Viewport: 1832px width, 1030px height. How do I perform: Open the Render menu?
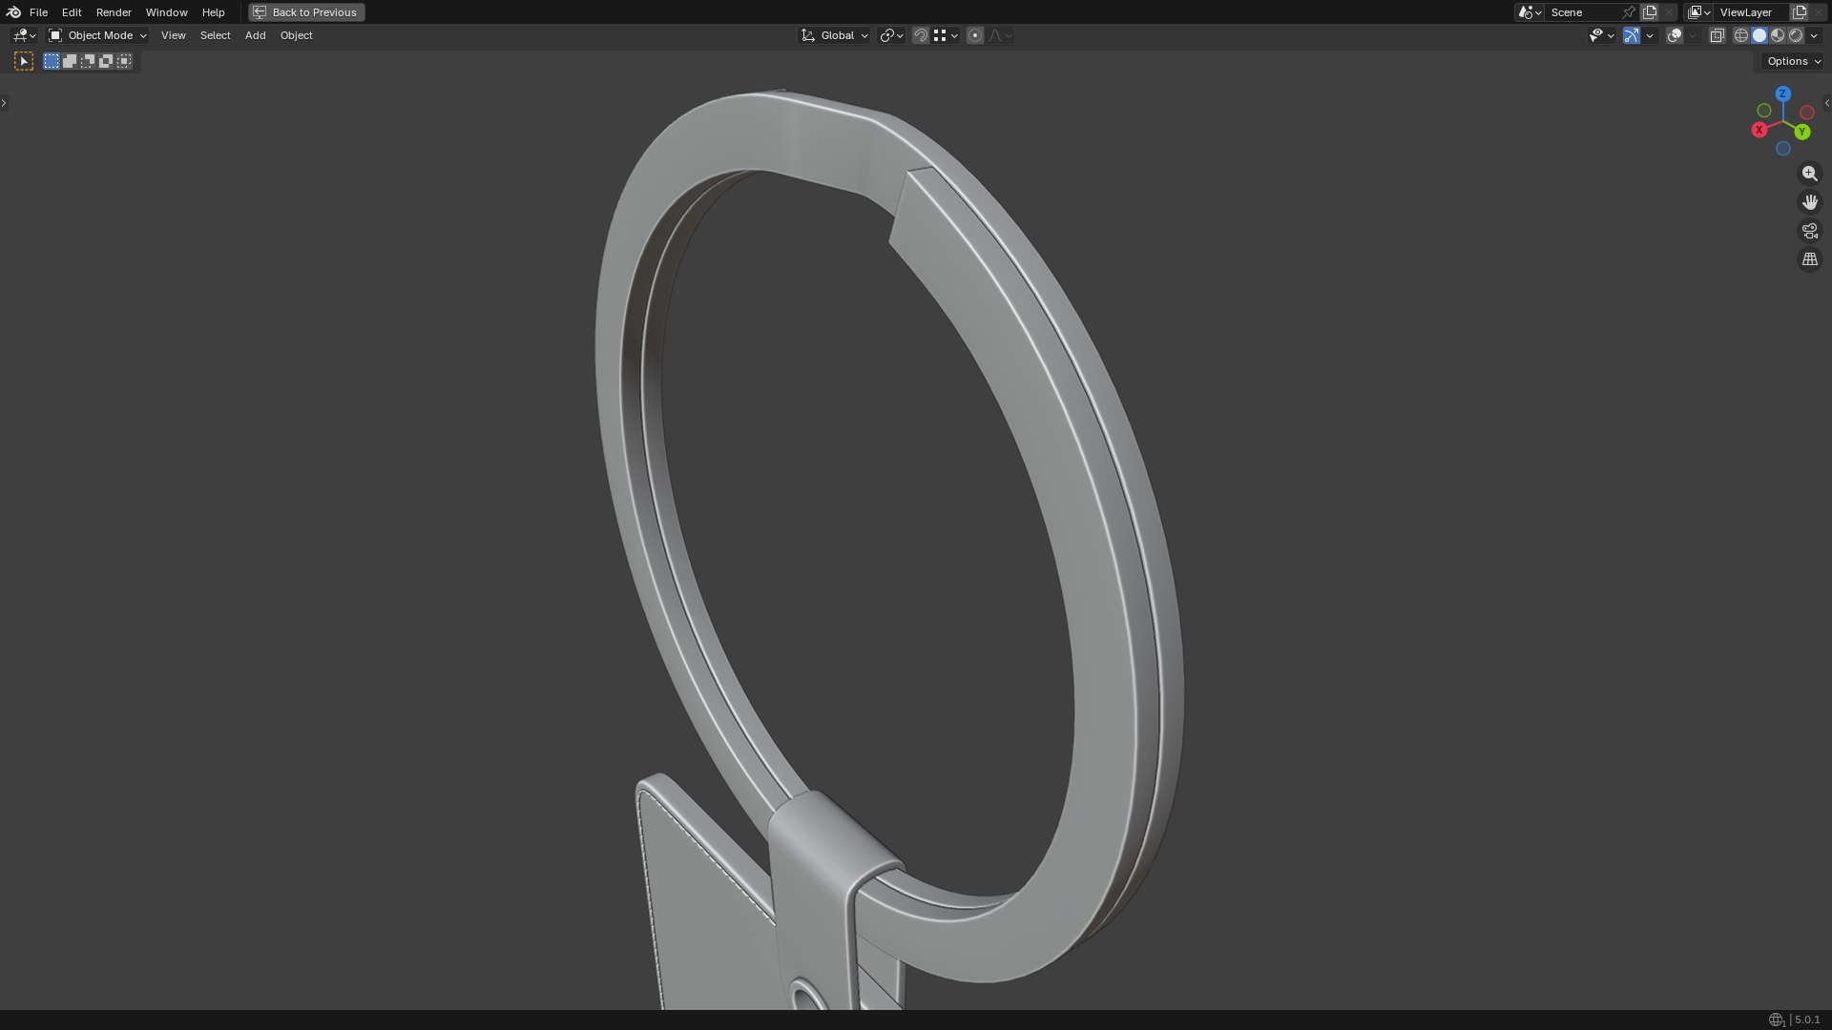(114, 12)
